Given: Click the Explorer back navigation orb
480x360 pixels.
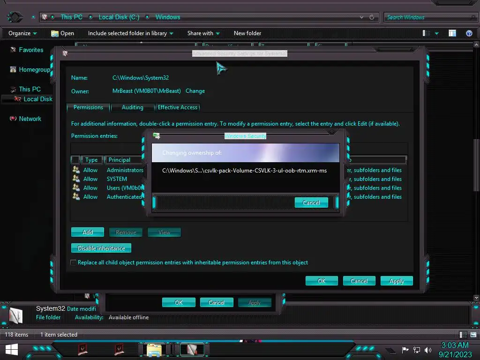Looking at the screenshot, I should tap(15, 17).
